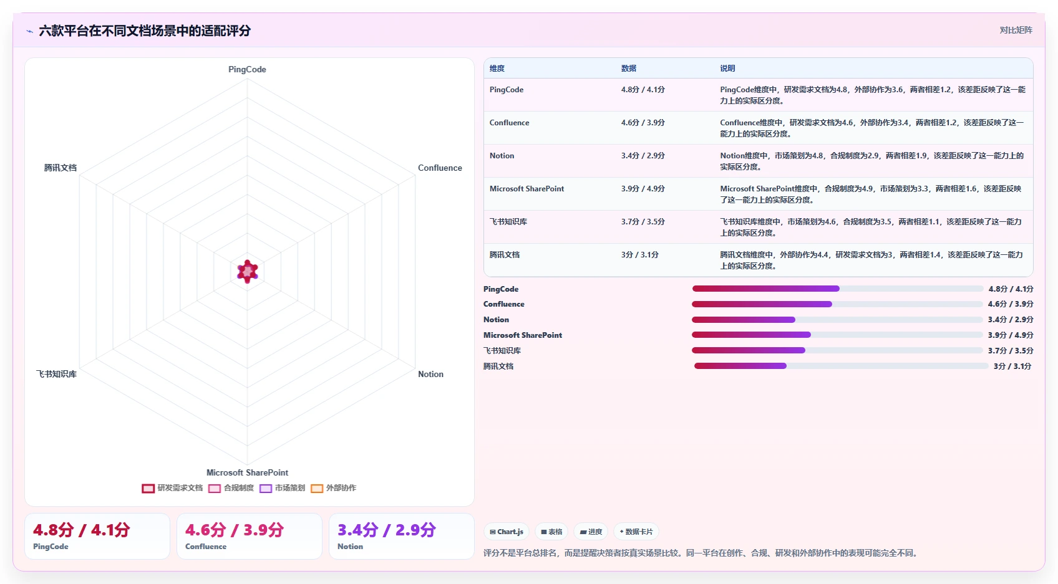
Task: Click the 维度 column header
Action: [x=497, y=69]
